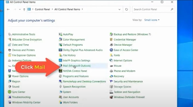Refresh the Control Panel view
Image resolution: width=193 pixels, height=107 pixels.
(x=127, y=9)
